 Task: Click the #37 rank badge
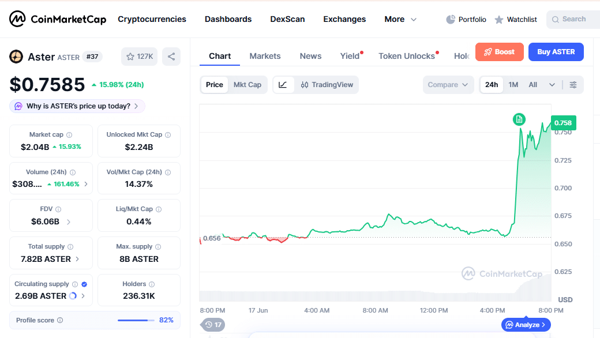pyautogui.click(x=92, y=57)
